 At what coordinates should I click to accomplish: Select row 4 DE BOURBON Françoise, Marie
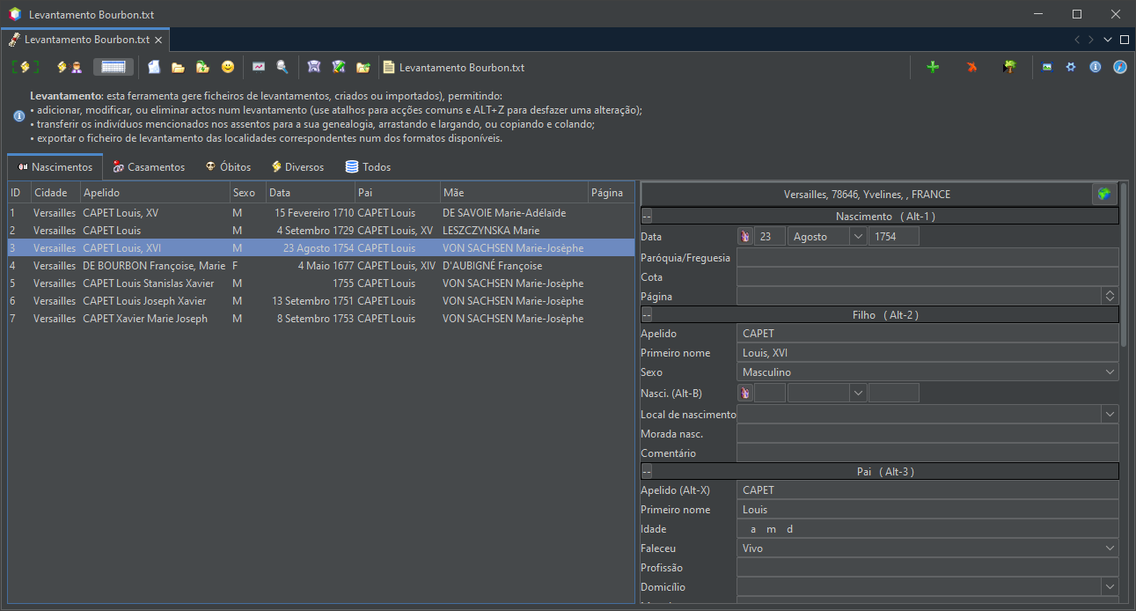coord(320,265)
